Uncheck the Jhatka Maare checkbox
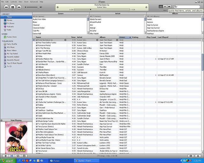The width and height of the screenshot is (204, 163). coord(37,72)
